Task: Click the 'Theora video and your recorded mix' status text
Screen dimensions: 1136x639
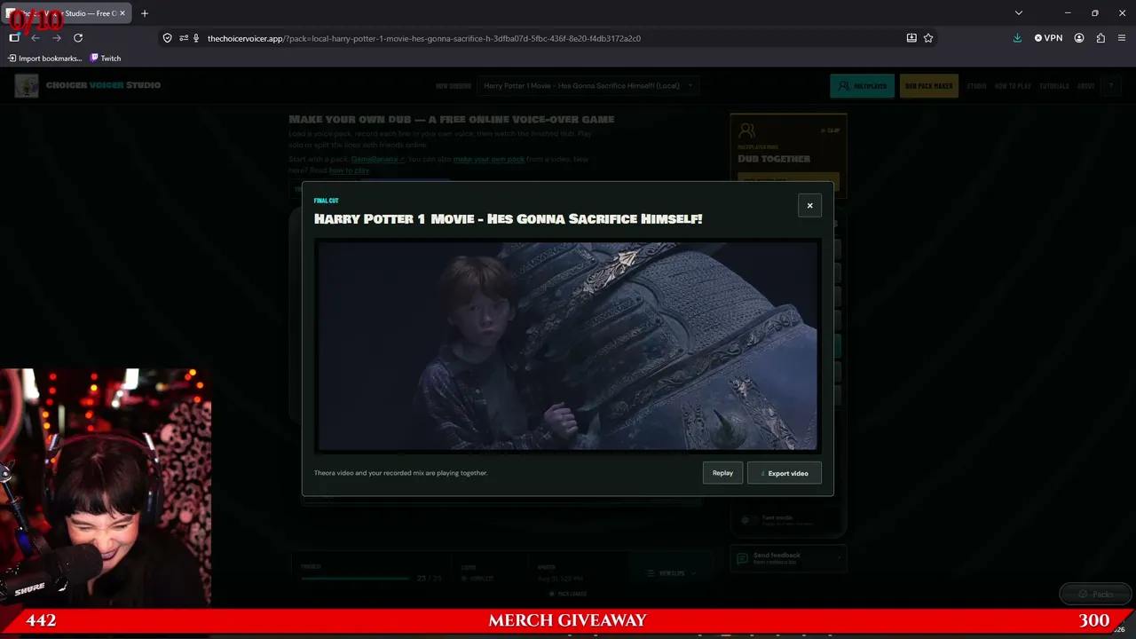Action: coord(400,473)
